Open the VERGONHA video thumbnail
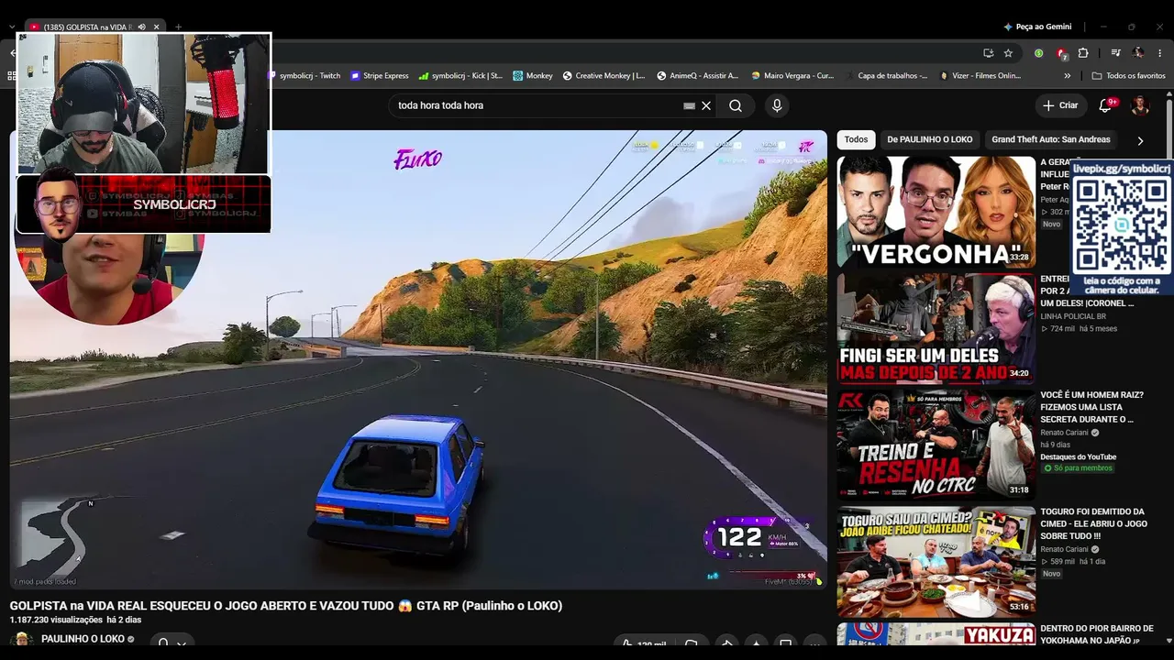Image resolution: width=1174 pixels, height=660 pixels. 936,211
